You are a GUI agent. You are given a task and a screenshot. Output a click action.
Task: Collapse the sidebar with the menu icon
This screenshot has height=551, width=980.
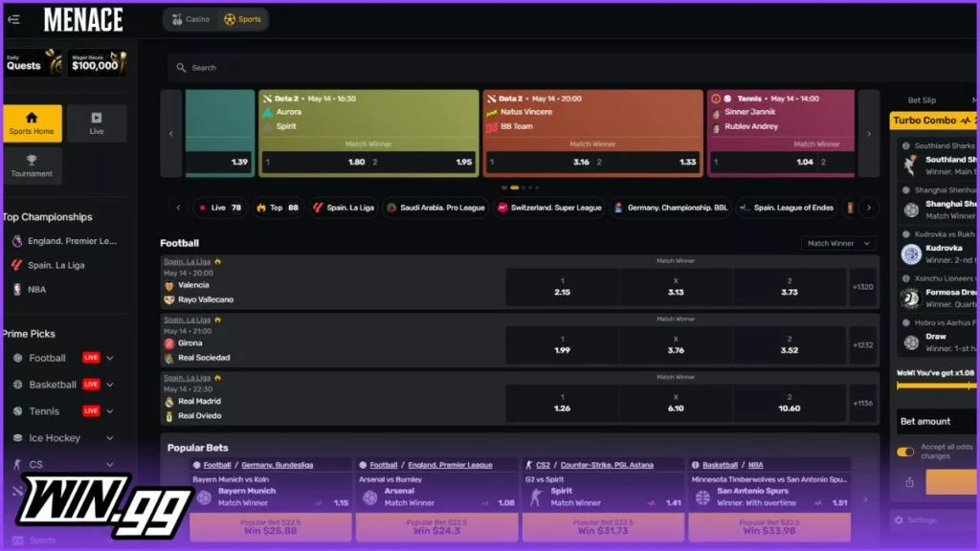pos(13,19)
